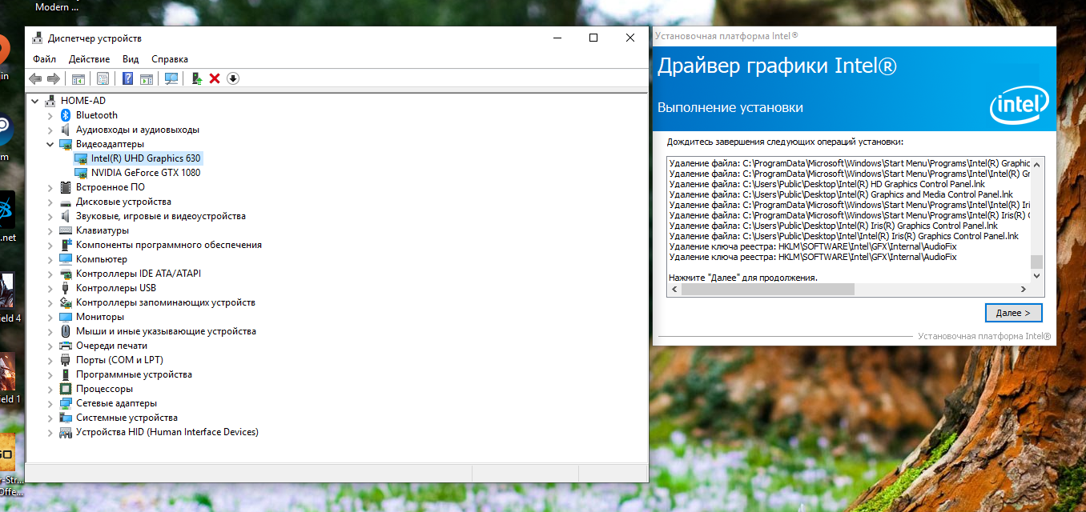This screenshot has height=512, width=1086.
Task: Click the scroll up arrow of installer log
Action: (x=1037, y=163)
